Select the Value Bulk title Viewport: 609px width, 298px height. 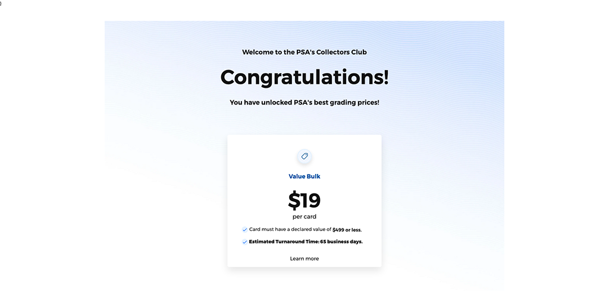(304, 176)
